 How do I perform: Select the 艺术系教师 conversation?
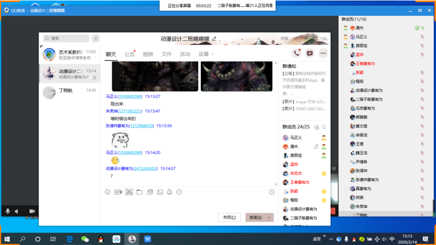(69, 55)
